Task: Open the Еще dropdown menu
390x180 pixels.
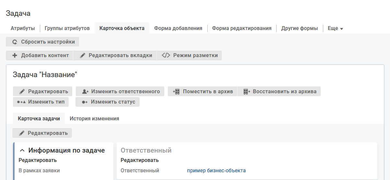Action: click(335, 28)
